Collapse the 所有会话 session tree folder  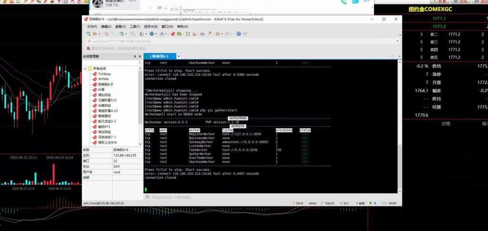85,68
